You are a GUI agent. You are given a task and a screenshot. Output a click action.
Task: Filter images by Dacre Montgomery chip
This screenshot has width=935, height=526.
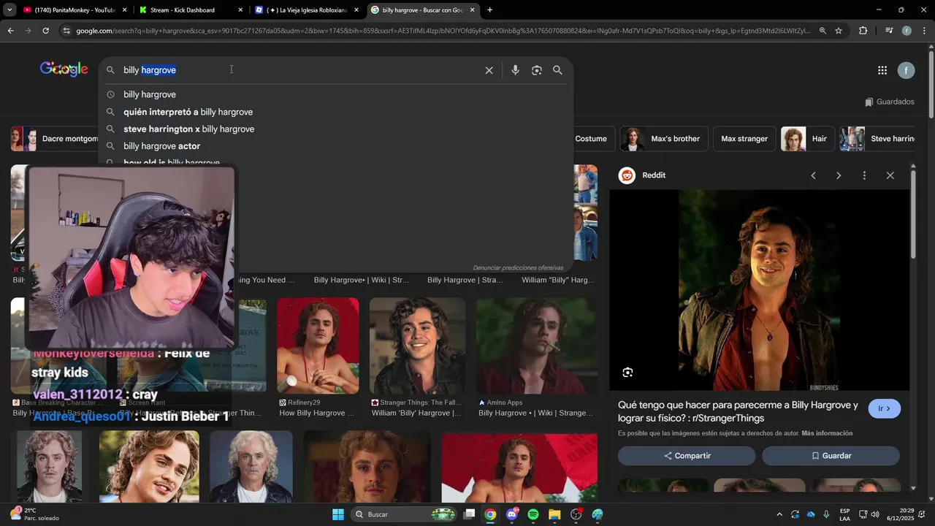point(55,139)
